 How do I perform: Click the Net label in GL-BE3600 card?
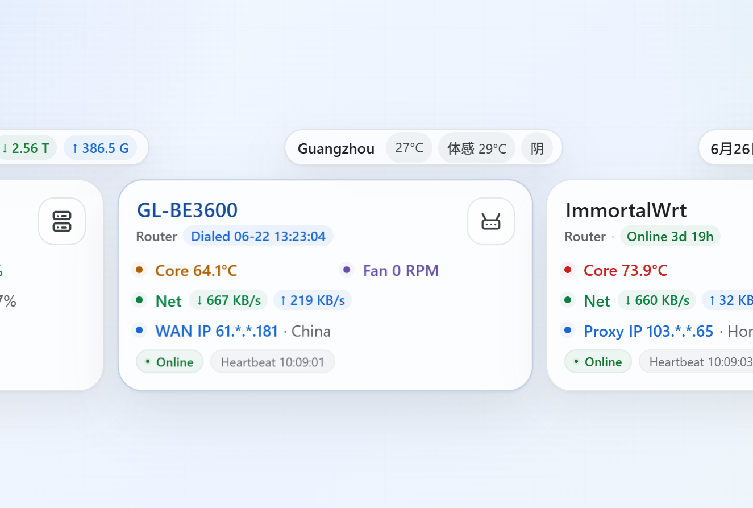168,301
